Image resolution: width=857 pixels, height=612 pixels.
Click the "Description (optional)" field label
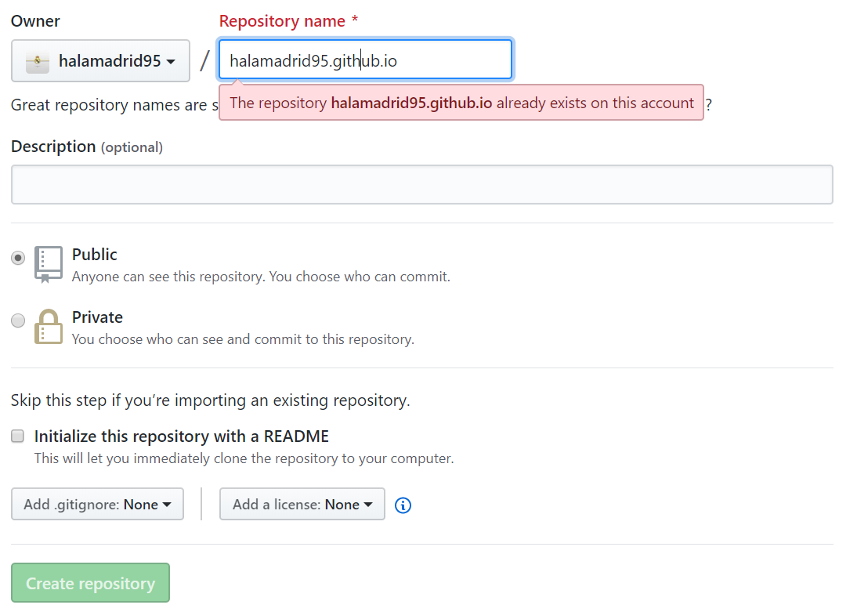(x=86, y=147)
